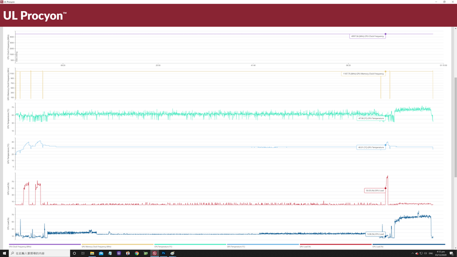Open the Action Center notifications icon
The width and height of the screenshot is (457, 257).
coord(452,253)
